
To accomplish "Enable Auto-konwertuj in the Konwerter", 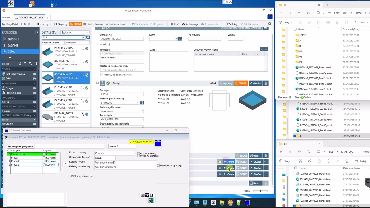I will 138,153.
